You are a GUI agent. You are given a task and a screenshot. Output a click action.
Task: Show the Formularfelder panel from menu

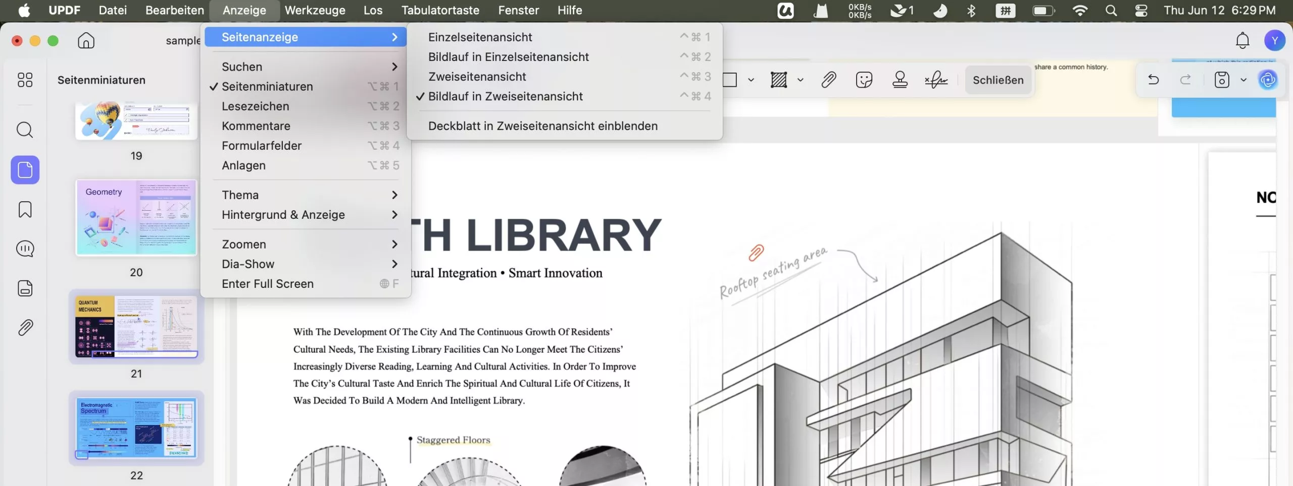click(306, 146)
